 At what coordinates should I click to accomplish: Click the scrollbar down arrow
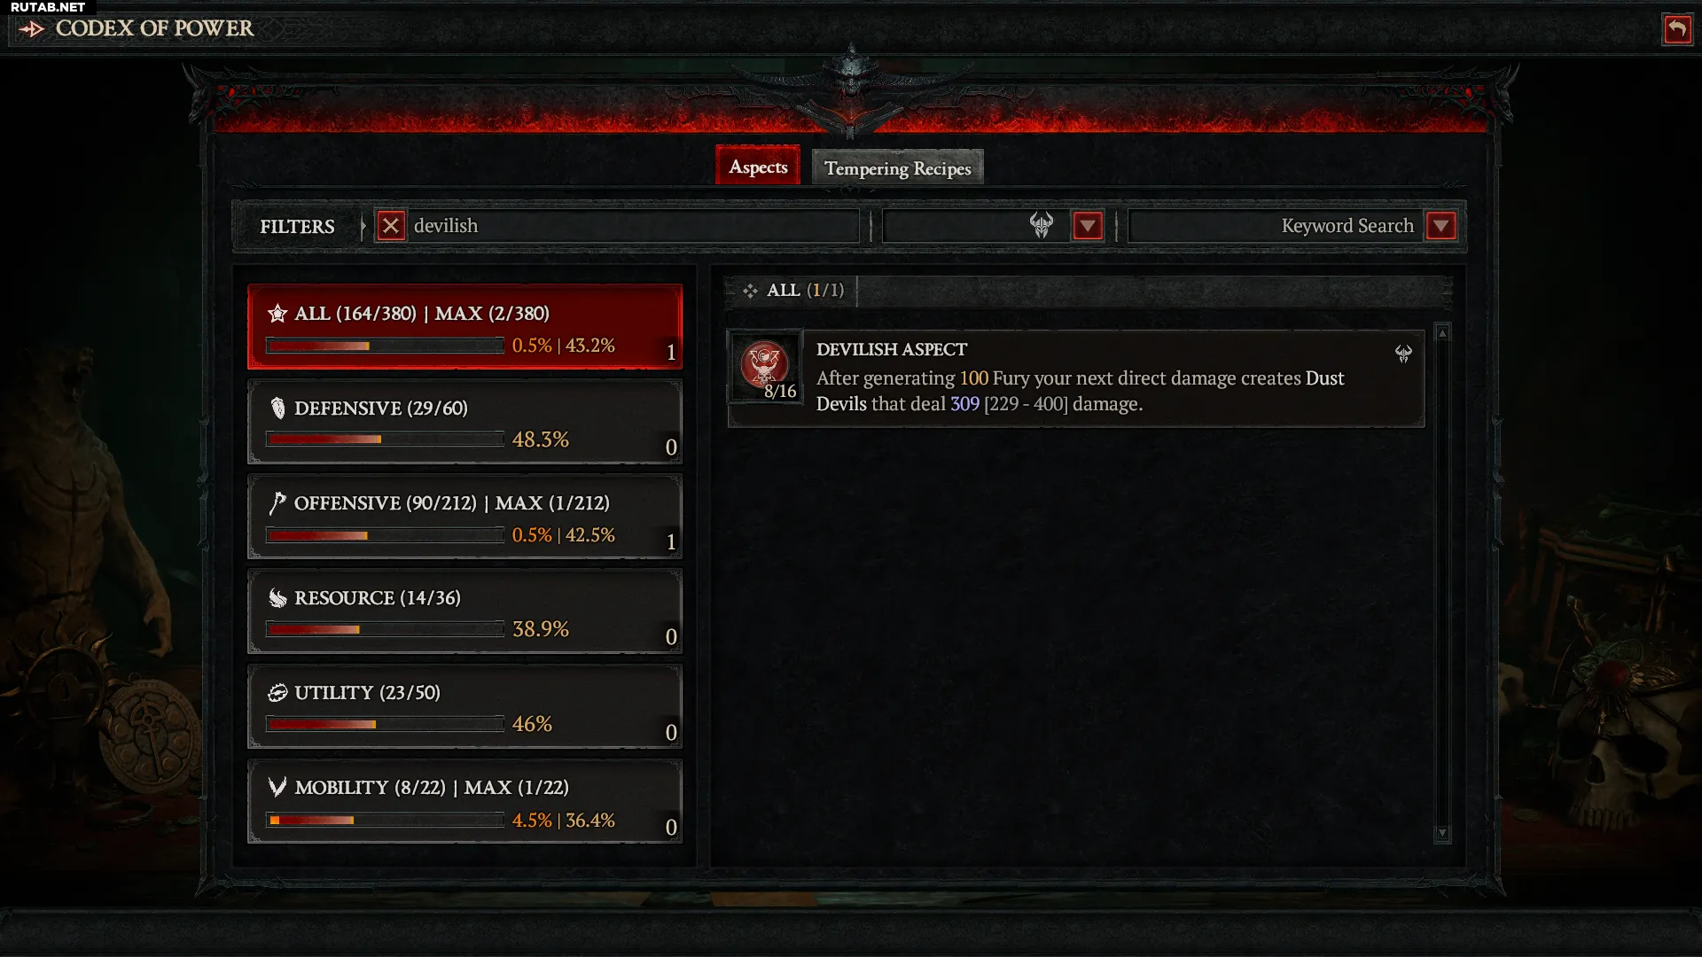1442,833
